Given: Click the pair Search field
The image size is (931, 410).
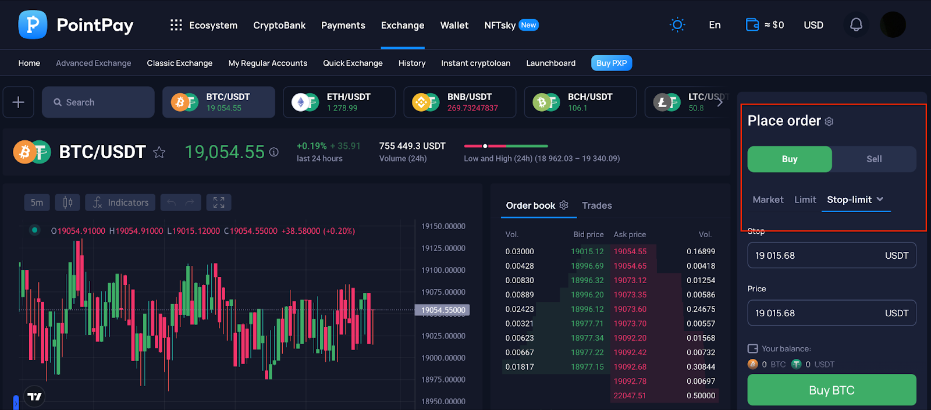Looking at the screenshot, I should pyautogui.click(x=98, y=102).
